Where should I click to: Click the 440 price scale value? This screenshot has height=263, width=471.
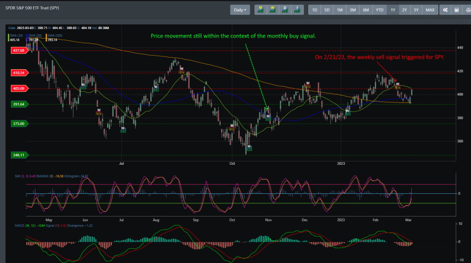pyautogui.click(x=460, y=48)
